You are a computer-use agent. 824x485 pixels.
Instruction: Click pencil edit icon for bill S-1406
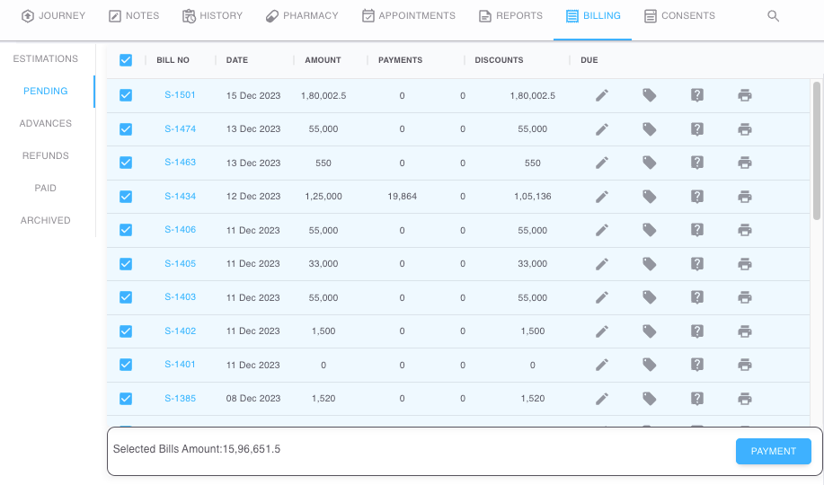pos(602,230)
